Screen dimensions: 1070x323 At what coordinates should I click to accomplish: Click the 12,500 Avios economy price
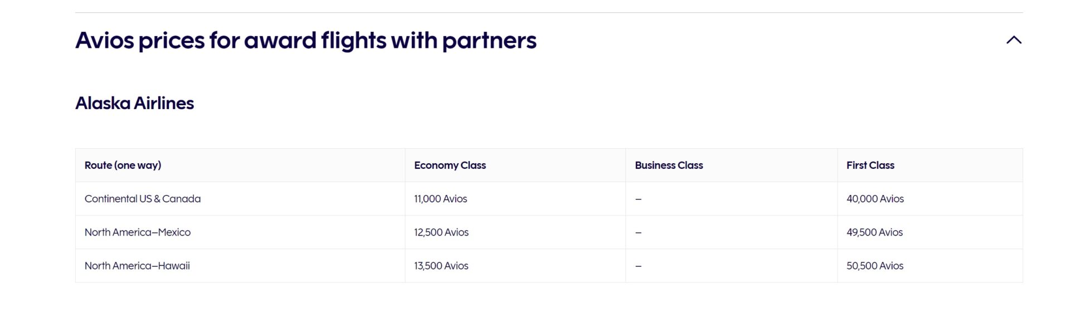point(441,232)
